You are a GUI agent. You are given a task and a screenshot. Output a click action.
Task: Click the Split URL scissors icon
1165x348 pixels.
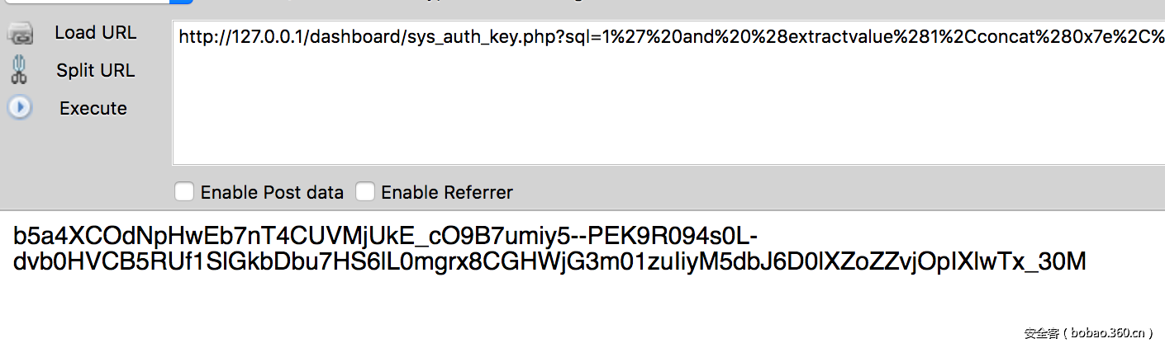pos(19,70)
